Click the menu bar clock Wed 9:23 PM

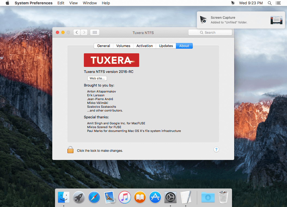point(251,3)
